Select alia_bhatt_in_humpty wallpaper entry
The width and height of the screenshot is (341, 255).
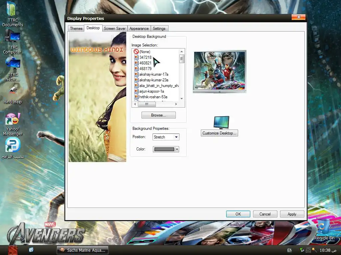tap(157, 85)
